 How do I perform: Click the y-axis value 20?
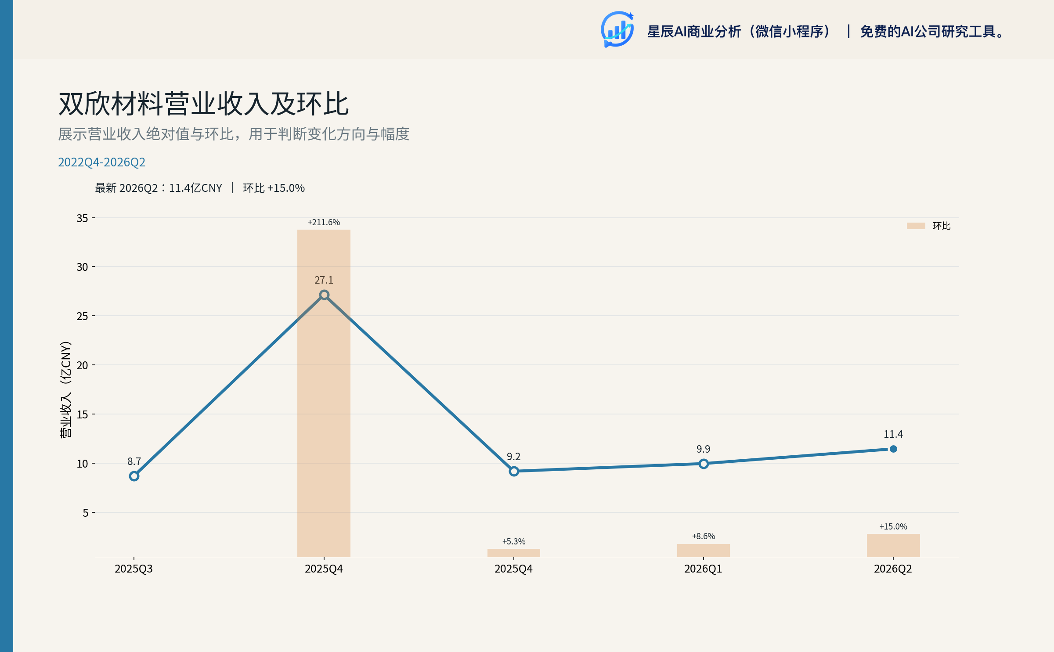pos(82,365)
